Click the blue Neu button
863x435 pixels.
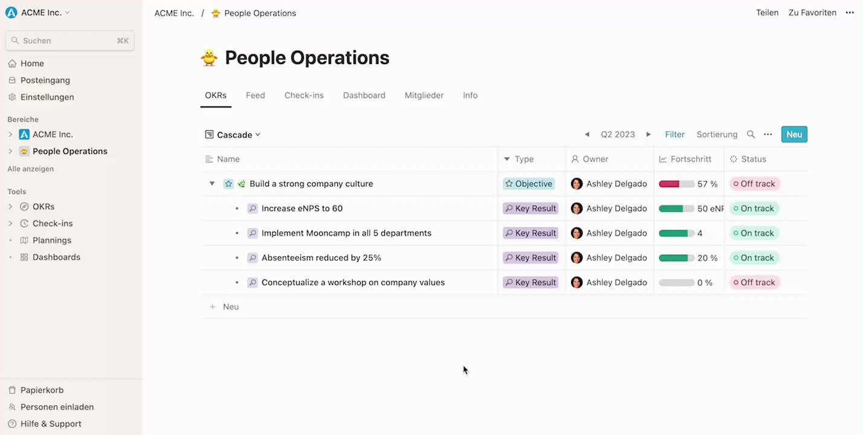[794, 134]
